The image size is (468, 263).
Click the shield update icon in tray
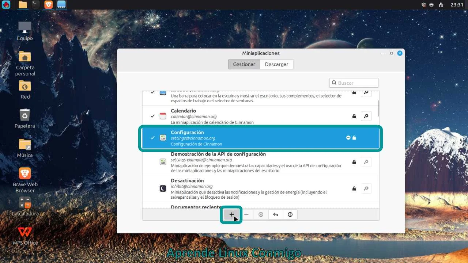(x=423, y=5)
